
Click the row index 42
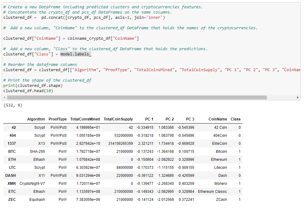[x=14, y=128]
